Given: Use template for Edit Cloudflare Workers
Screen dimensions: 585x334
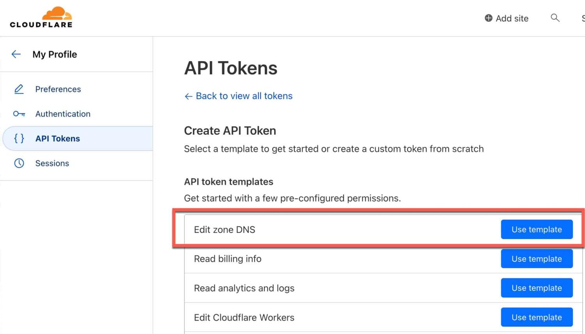Looking at the screenshot, I should coord(537,317).
